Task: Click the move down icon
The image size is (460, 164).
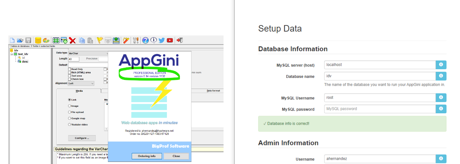Action: [108, 40]
